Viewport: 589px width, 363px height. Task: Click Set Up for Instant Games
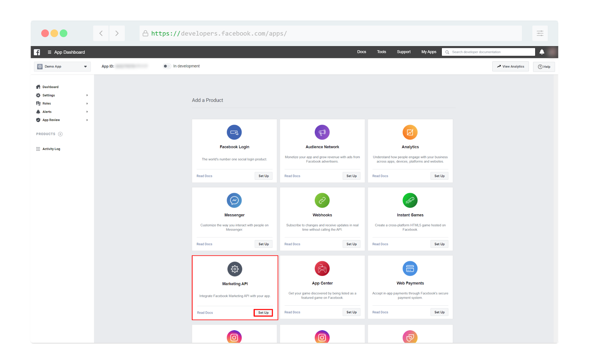point(440,244)
